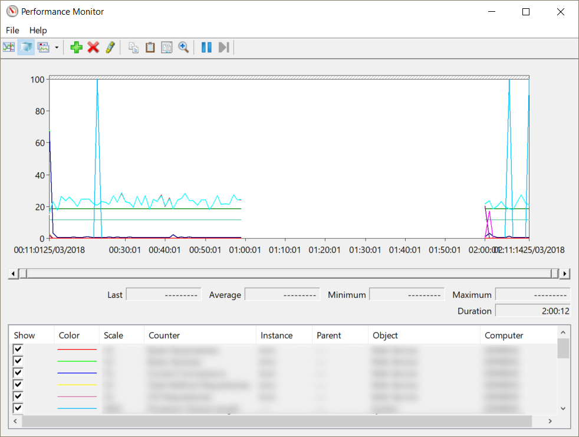
Task: Add a counter with the green plus
Action: pyautogui.click(x=76, y=47)
